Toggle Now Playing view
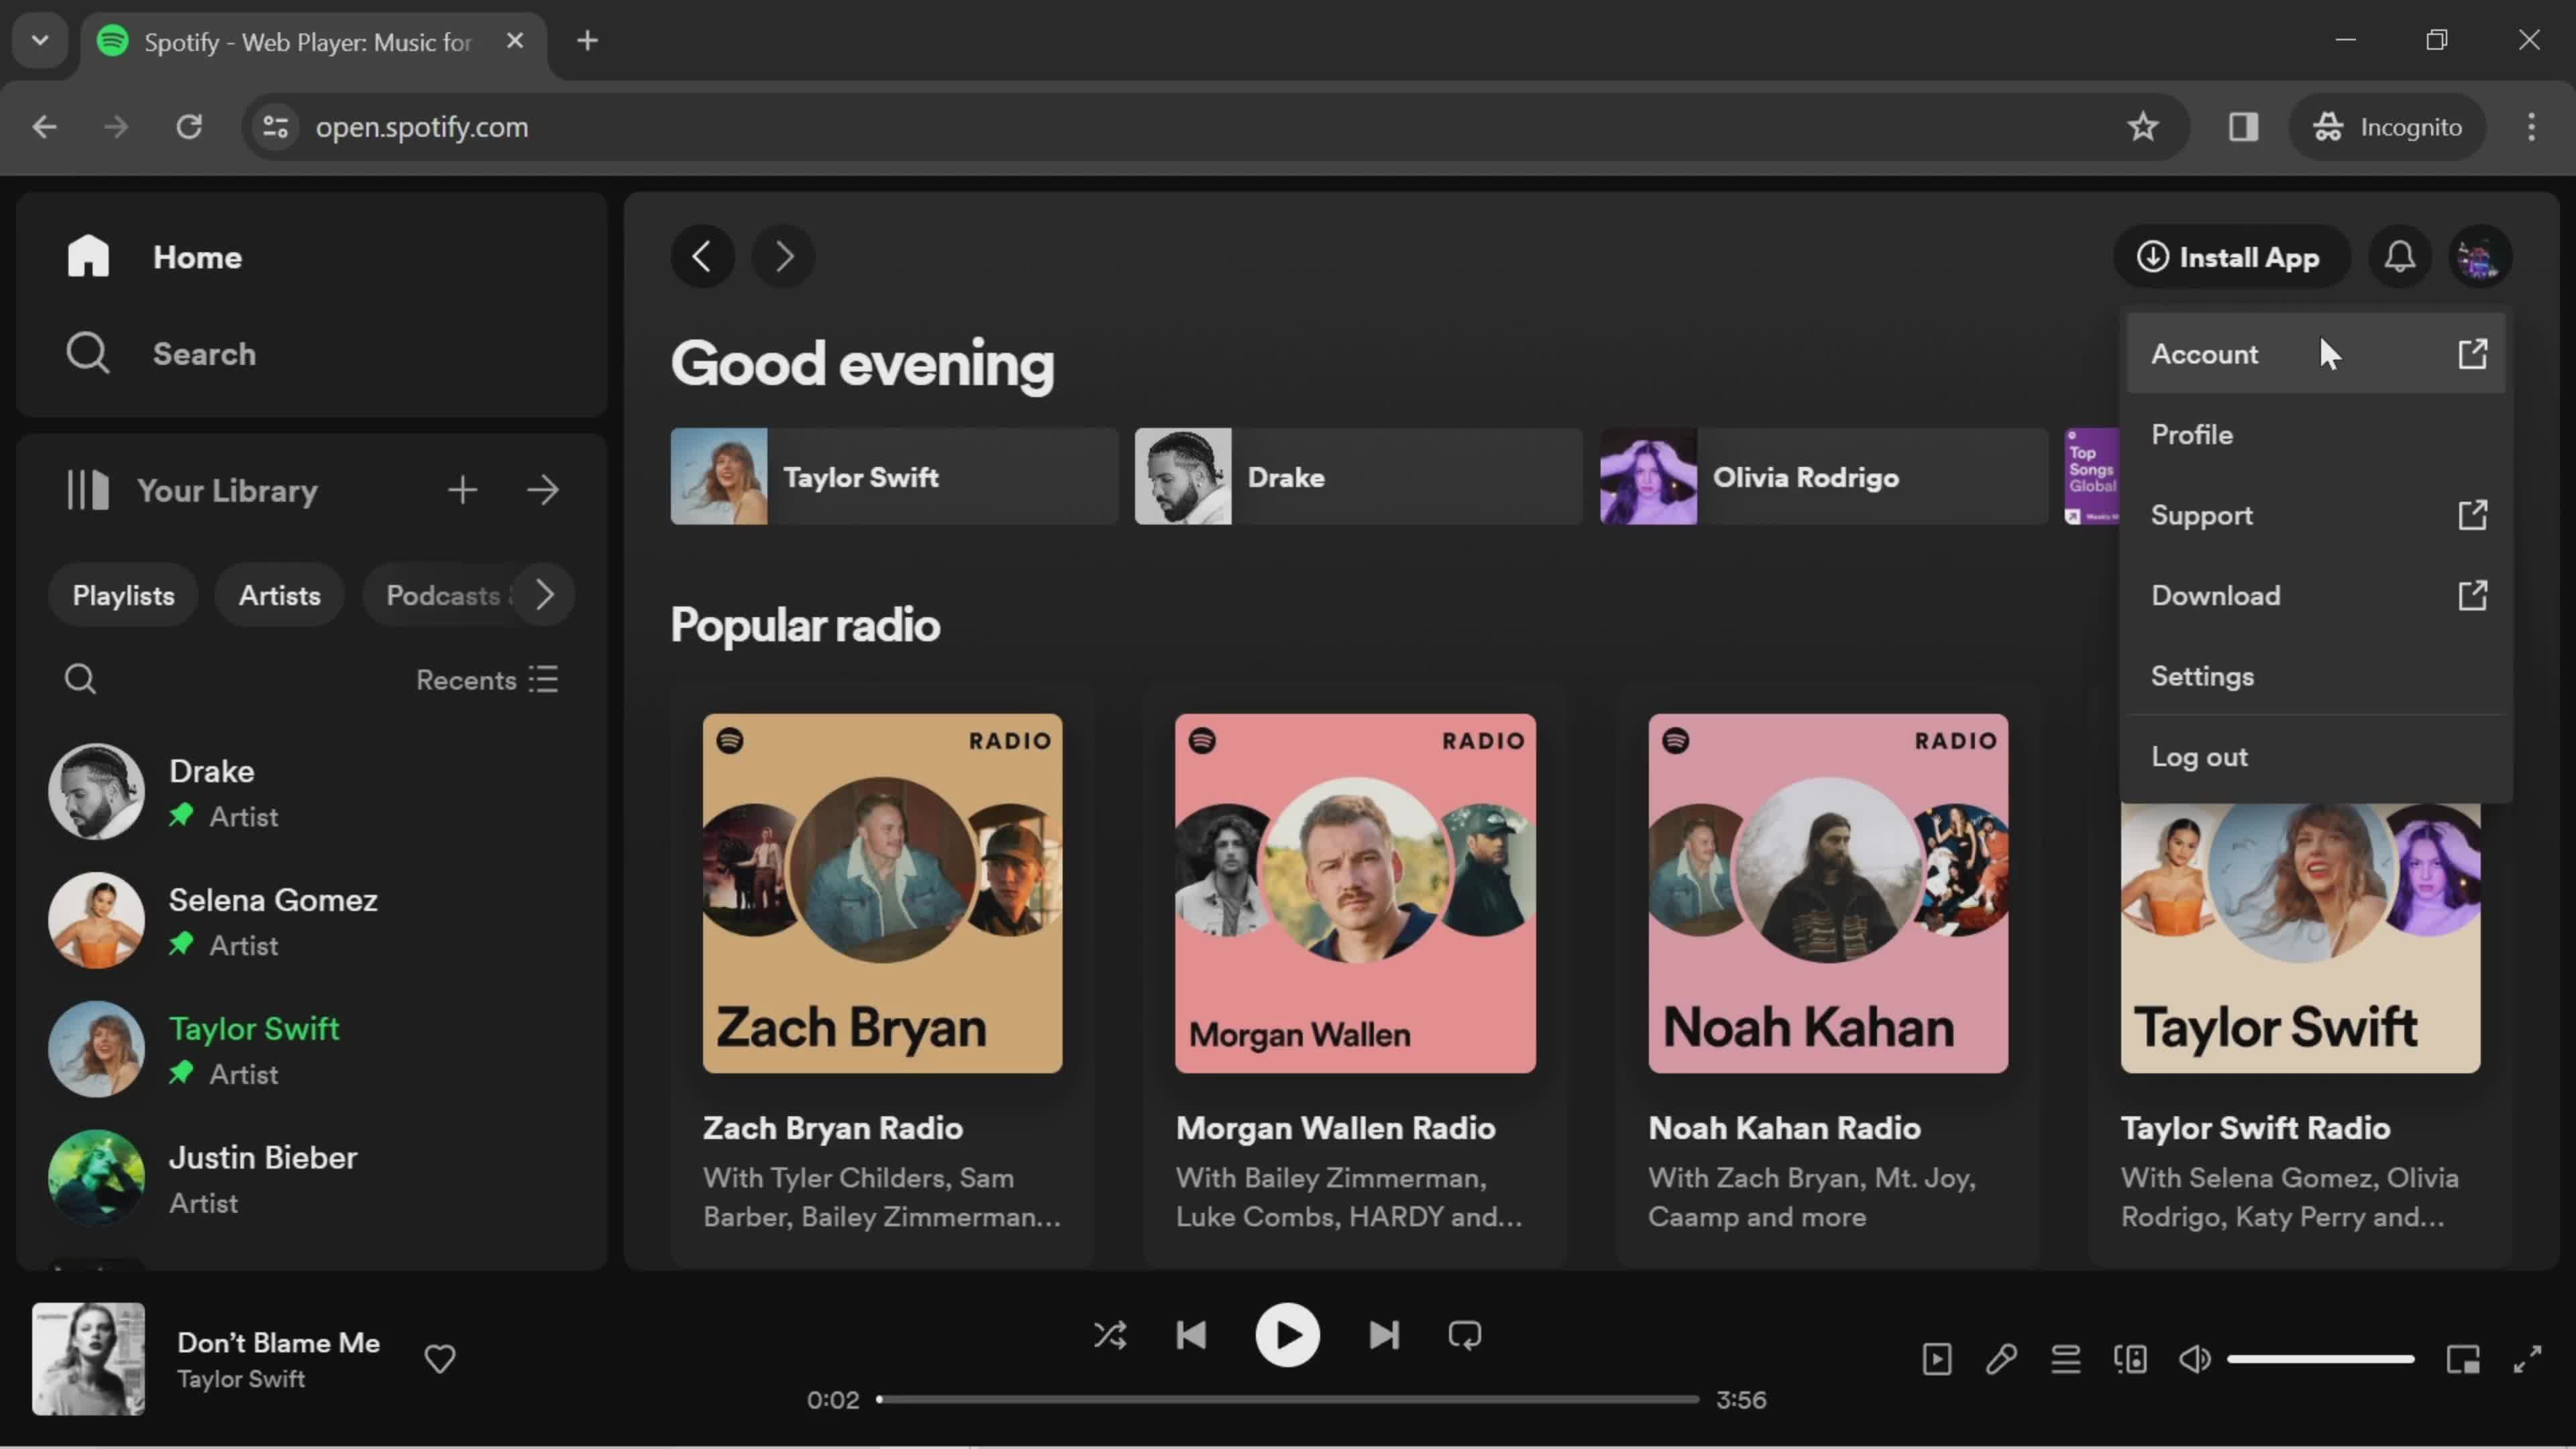The image size is (2576, 1449). click(1937, 1359)
